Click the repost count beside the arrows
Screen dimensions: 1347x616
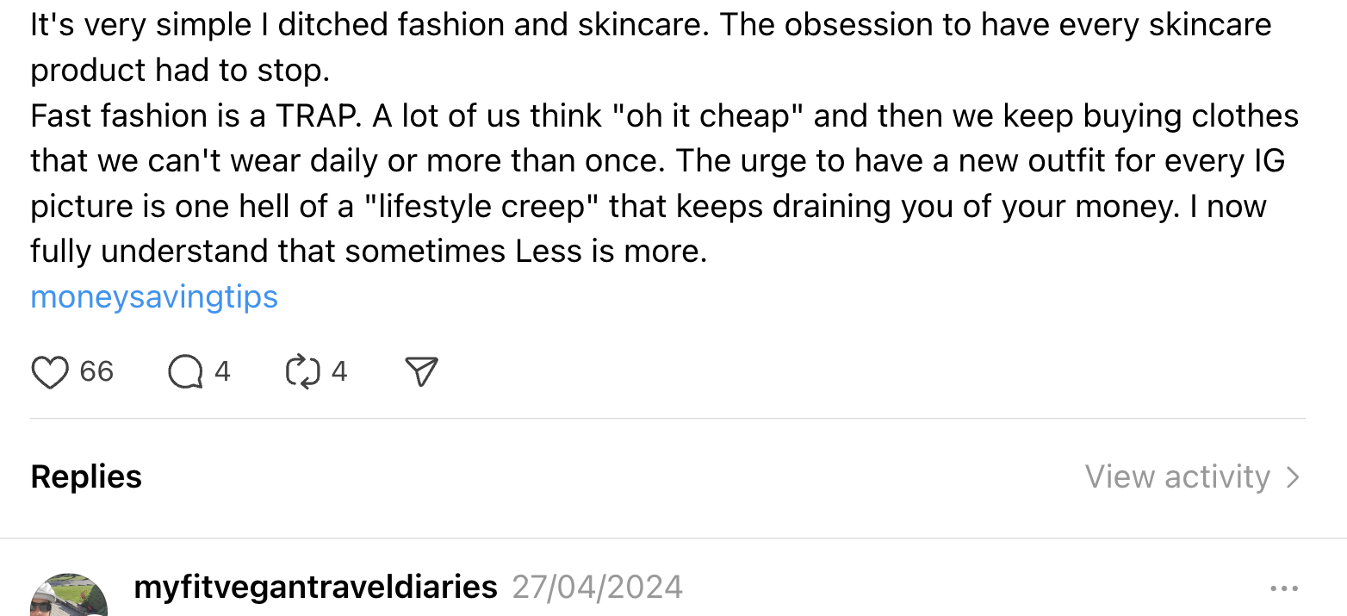[x=339, y=371]
